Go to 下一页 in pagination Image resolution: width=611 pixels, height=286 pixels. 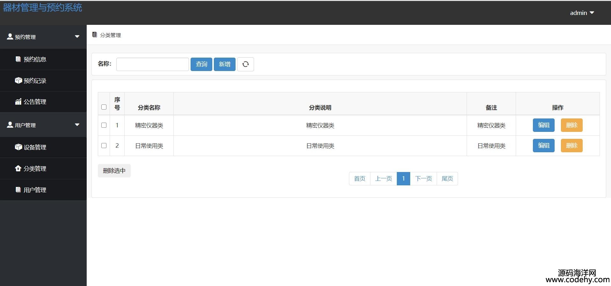(424, 179)
